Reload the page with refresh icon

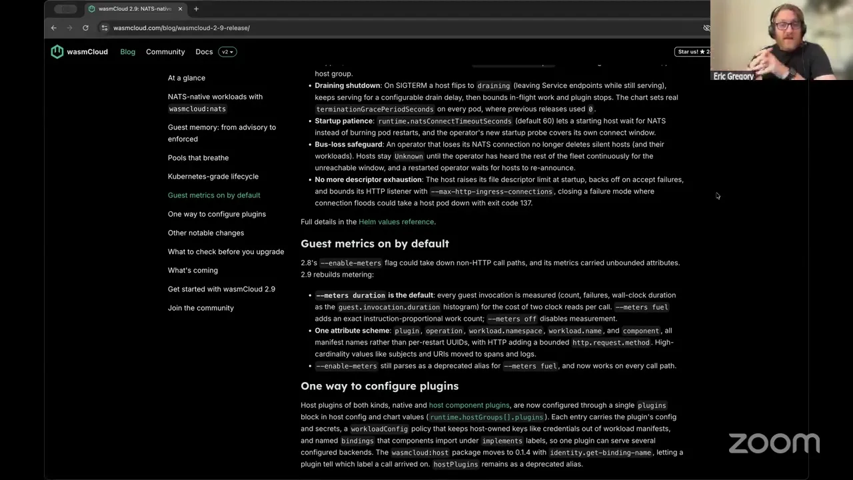pos(85,28)
